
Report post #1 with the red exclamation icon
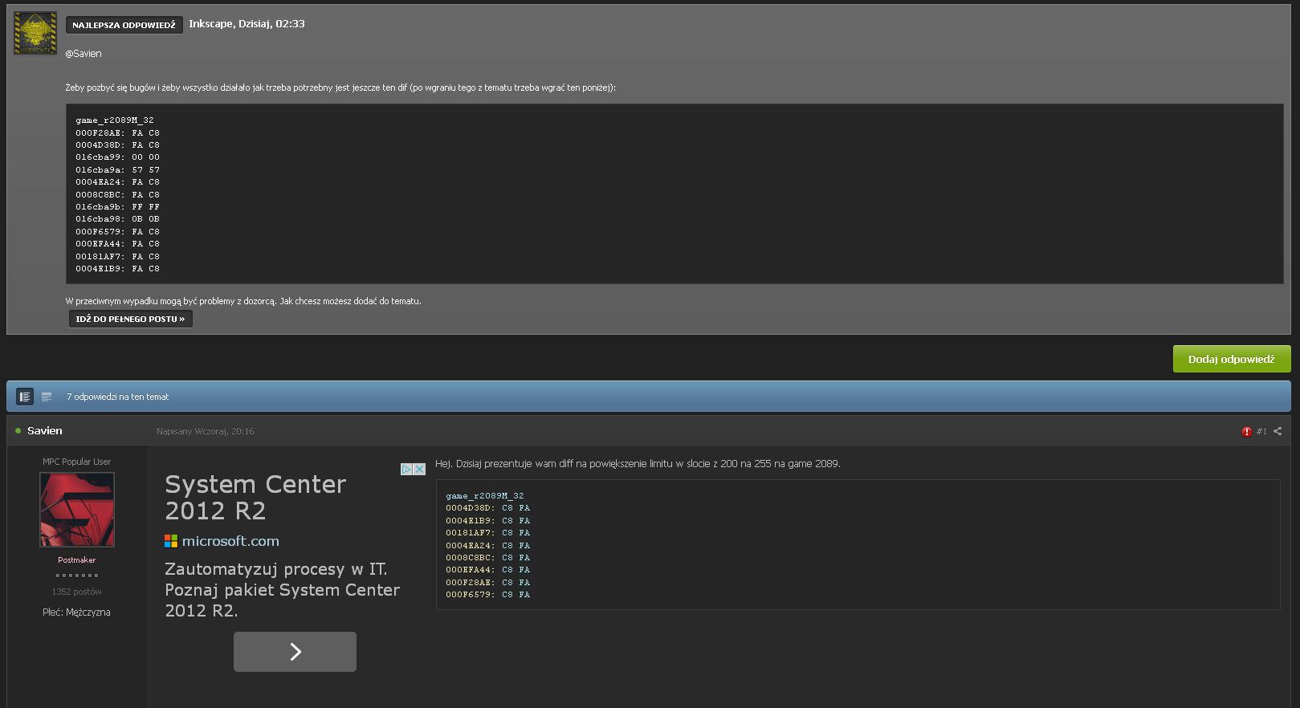[x=1246, y=432]
